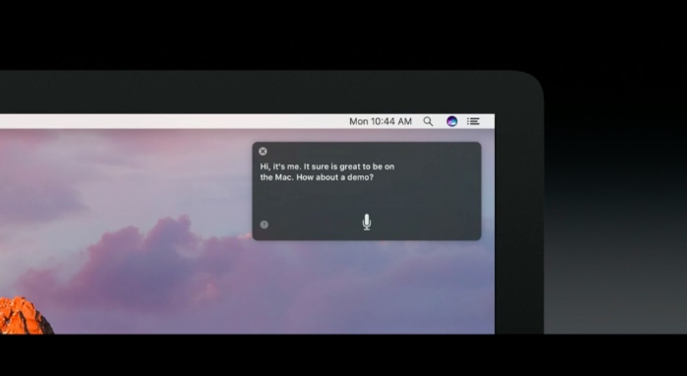The width and height of the screenshot is (687, 376).
Task: Click empty area right of Siri microphone
Action: tap(427, 222)
